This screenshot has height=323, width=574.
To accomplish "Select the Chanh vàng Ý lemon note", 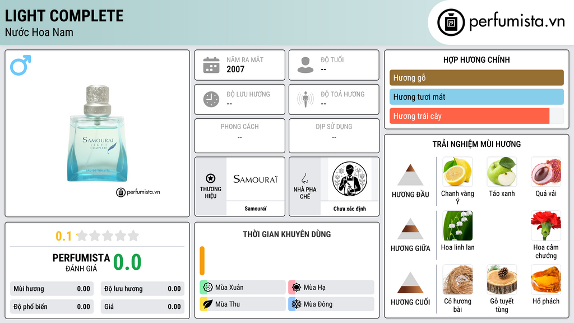I will point(457,172).
